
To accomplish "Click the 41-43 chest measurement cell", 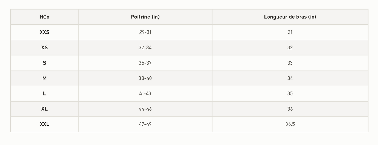I will [x=145, y=94].
